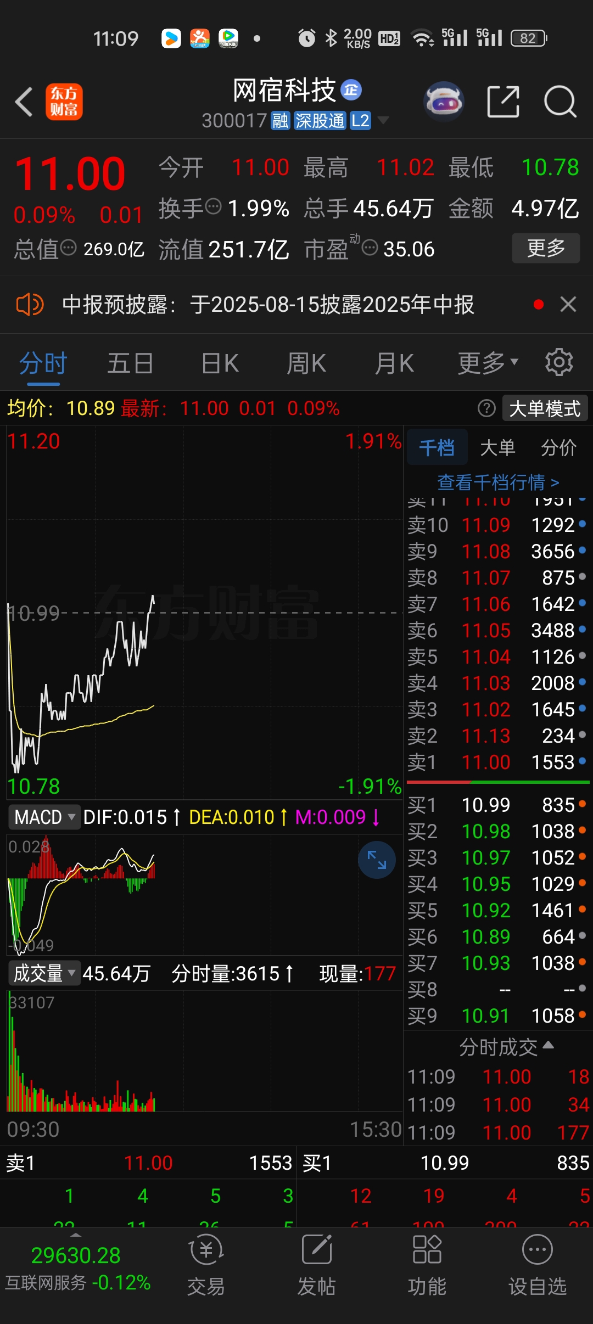Switch to 周K chart tab
The width and height of the screenshot is (593, 1324).
tap(306, 363)
